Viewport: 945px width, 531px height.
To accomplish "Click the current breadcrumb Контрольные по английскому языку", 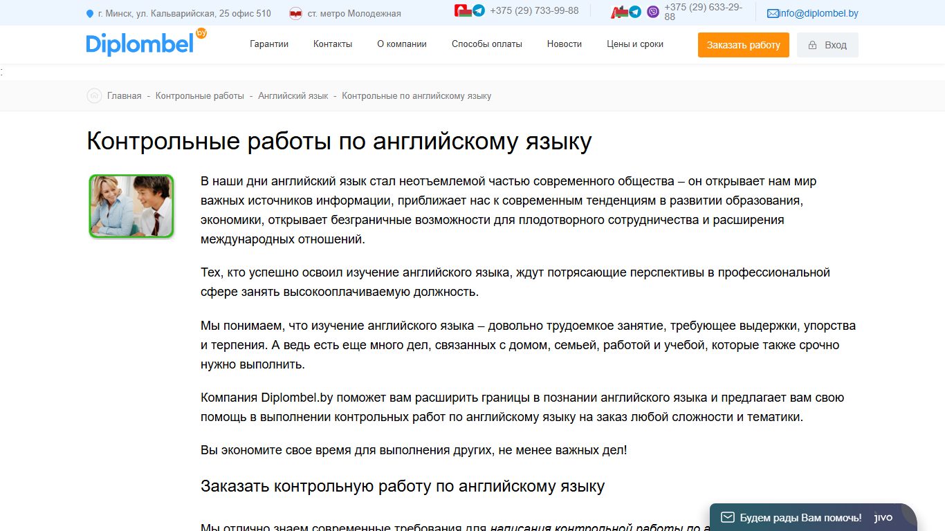I will click(x=416, y=96).
